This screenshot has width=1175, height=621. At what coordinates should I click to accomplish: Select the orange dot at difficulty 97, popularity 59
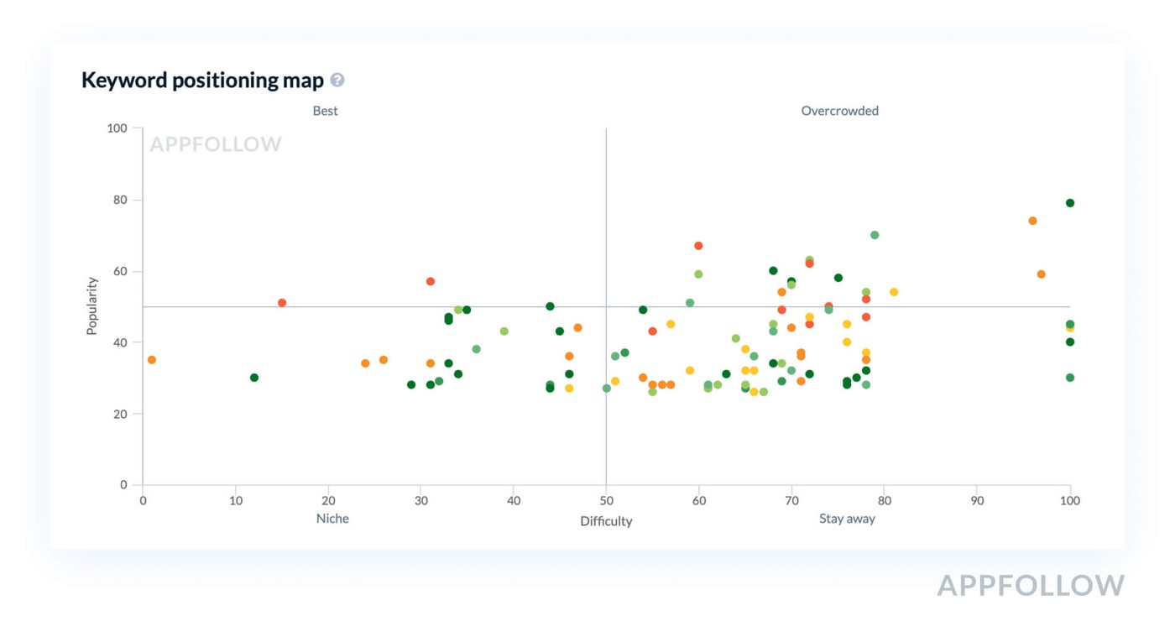click(x=1042, y=274)
